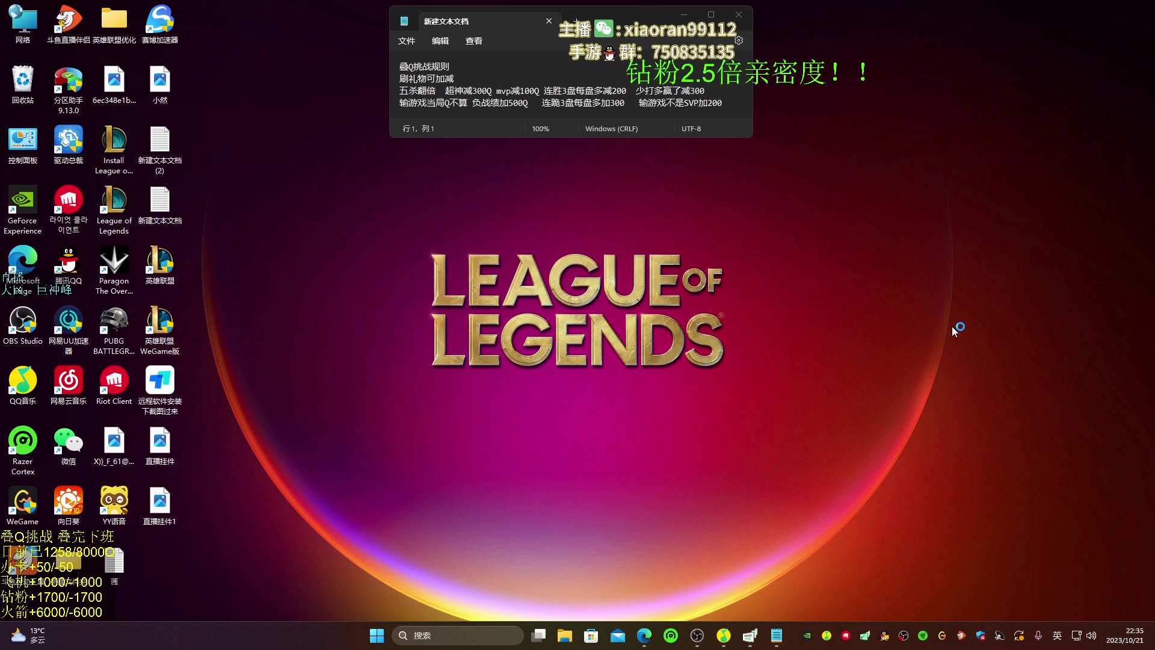Select the 英雄联盟 desktop shortcut
1155x650 pixels.
point(160,265)
